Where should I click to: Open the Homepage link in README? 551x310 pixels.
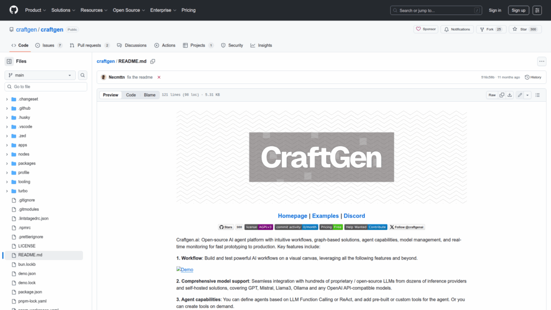(x=292, y=216)
